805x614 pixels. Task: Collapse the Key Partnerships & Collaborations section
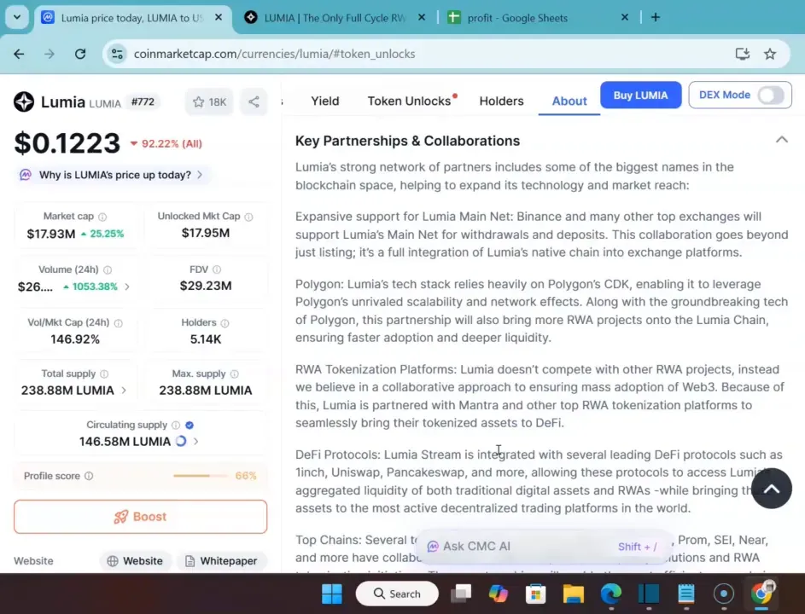782,139
